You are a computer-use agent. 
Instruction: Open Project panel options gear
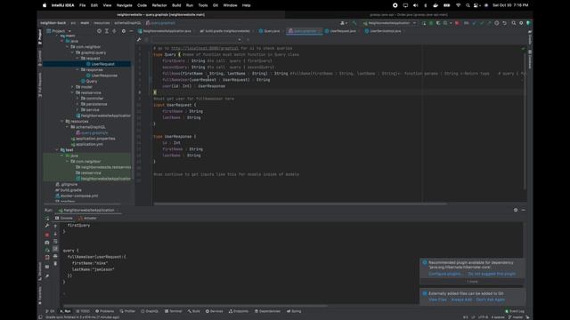click(x=124, y=31)
